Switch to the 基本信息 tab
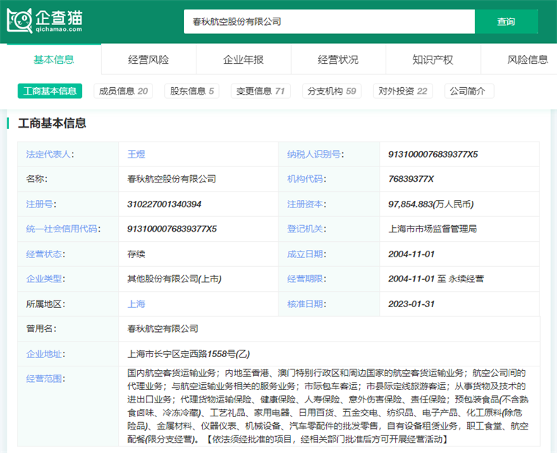Screen dimensions: 557x453 (x=54, y=60)
